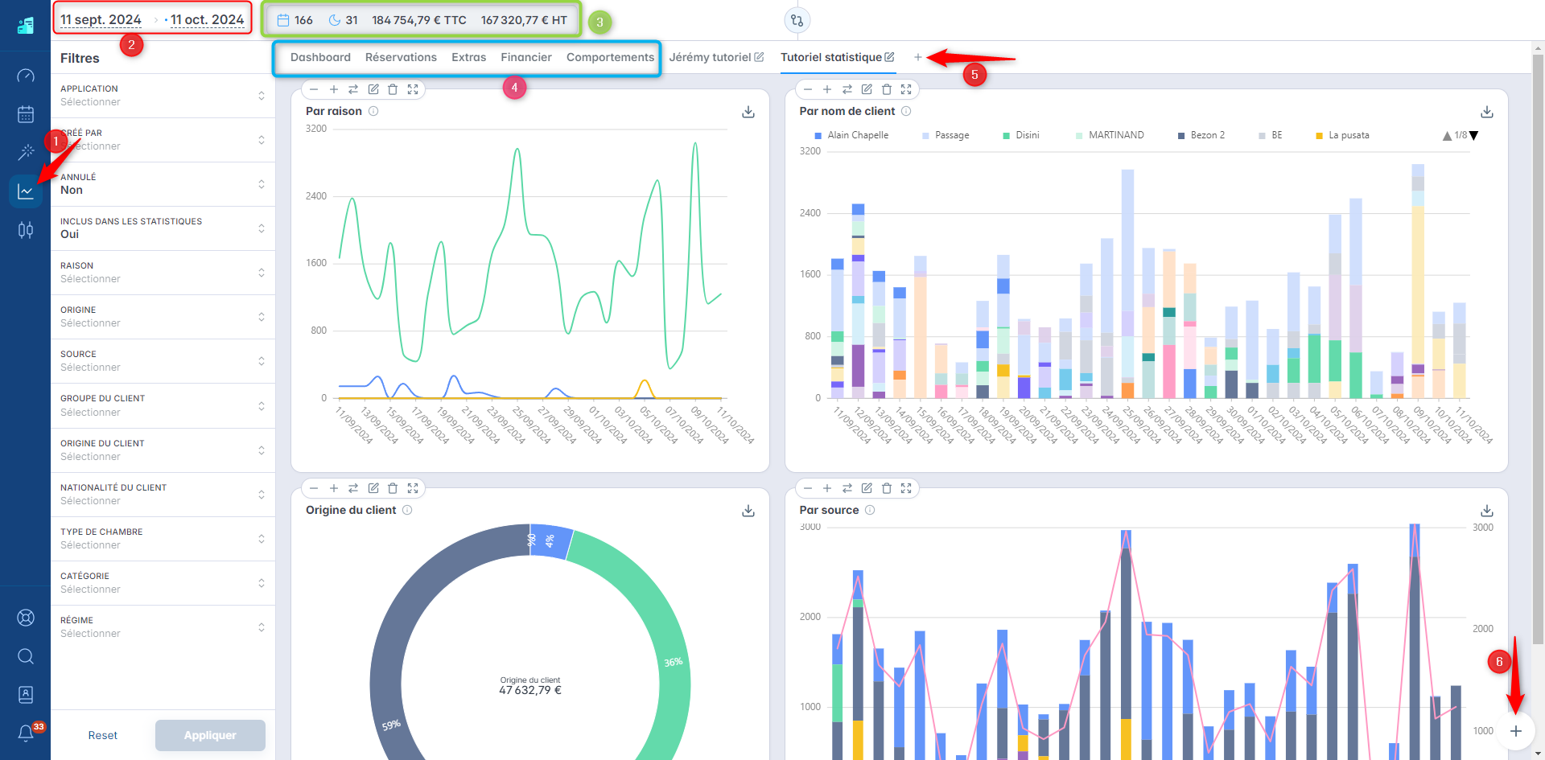Delete the Origine du client widget

click(x=393, y=488)
